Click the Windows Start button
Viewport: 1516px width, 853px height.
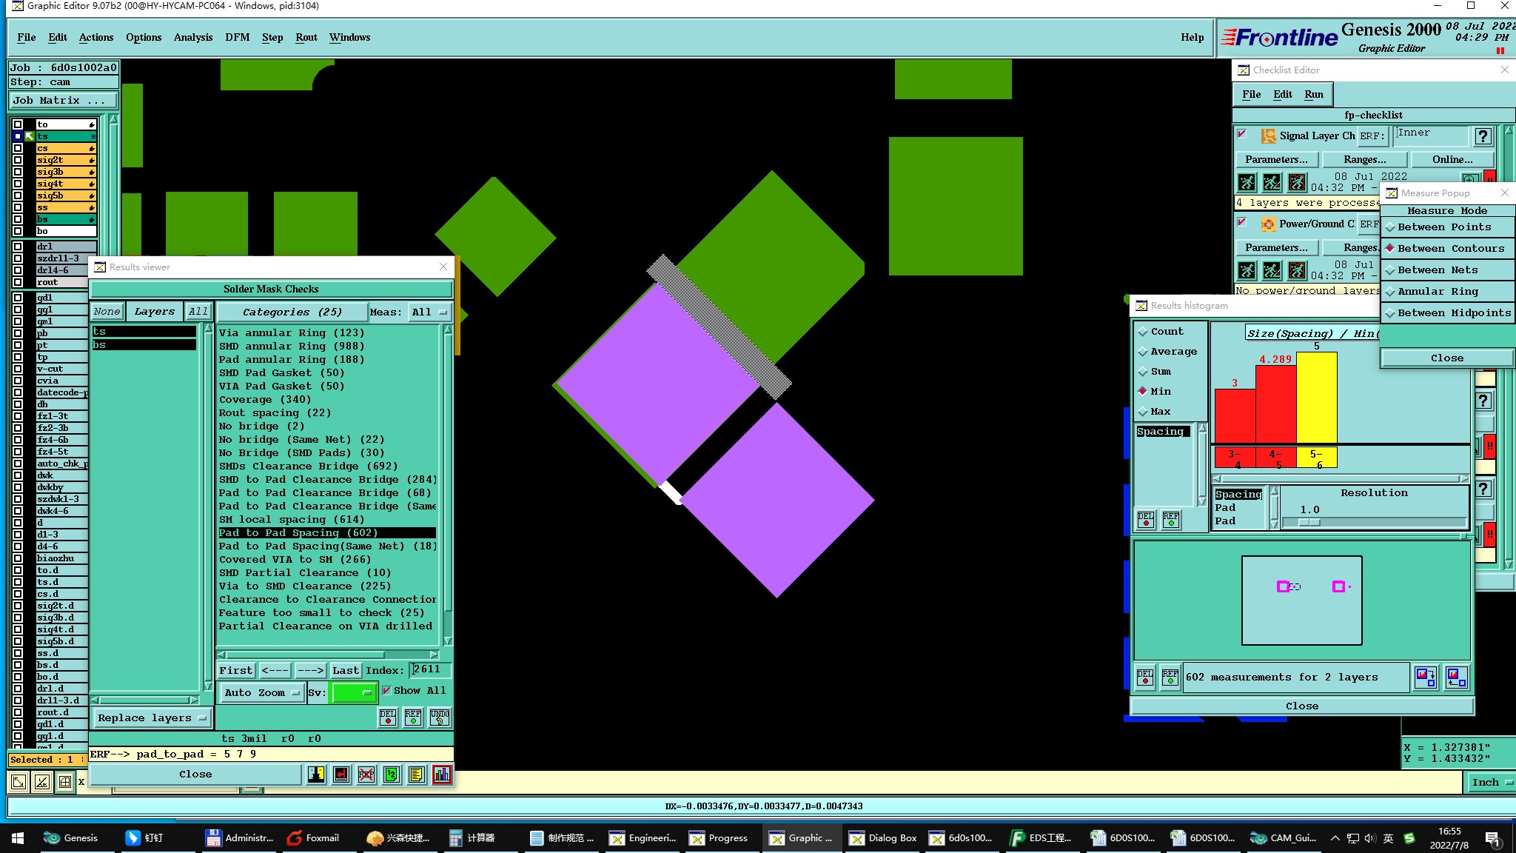click(18, 838)
